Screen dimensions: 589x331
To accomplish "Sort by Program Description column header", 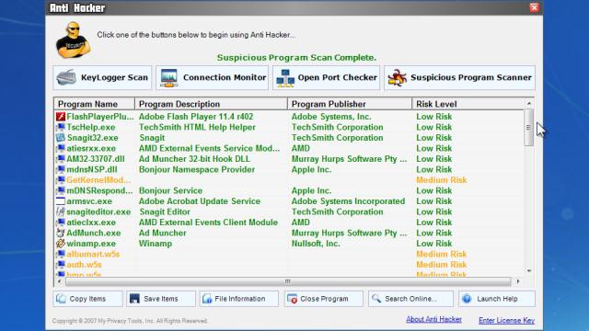I will point(211,104).
